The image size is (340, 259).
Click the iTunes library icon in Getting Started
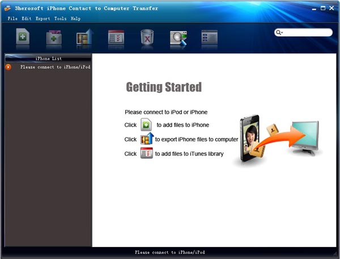coord(147,154)
